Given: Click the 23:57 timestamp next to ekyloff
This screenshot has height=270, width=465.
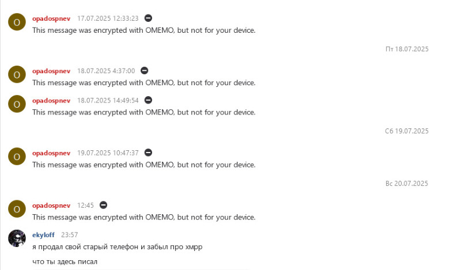Looking at the screenshot, I should pos(69,235).
